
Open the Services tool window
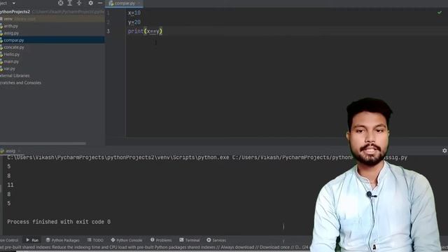pos(216,240)
